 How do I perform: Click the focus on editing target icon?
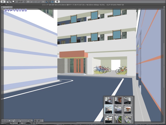[x=17, y=121]
